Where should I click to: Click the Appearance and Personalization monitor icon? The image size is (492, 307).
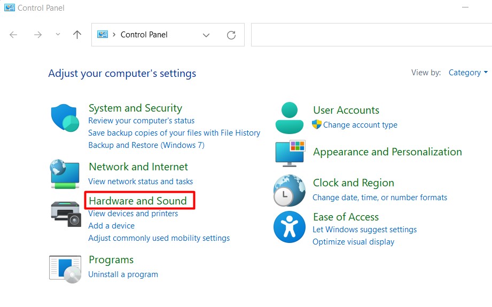pos(289,153)
